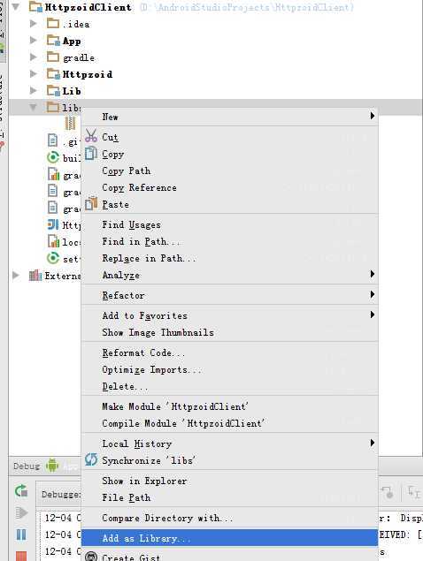Click the jar file icon under libs
The height and width of the screenshot is (561, 423).
pos(70,123)
